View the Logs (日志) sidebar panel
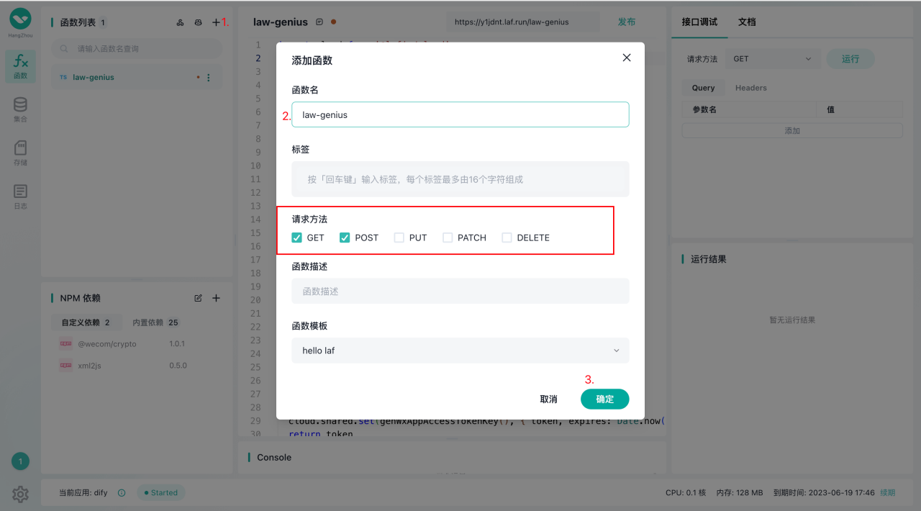This screenshot has height=511, width=921. coord(19,194)
